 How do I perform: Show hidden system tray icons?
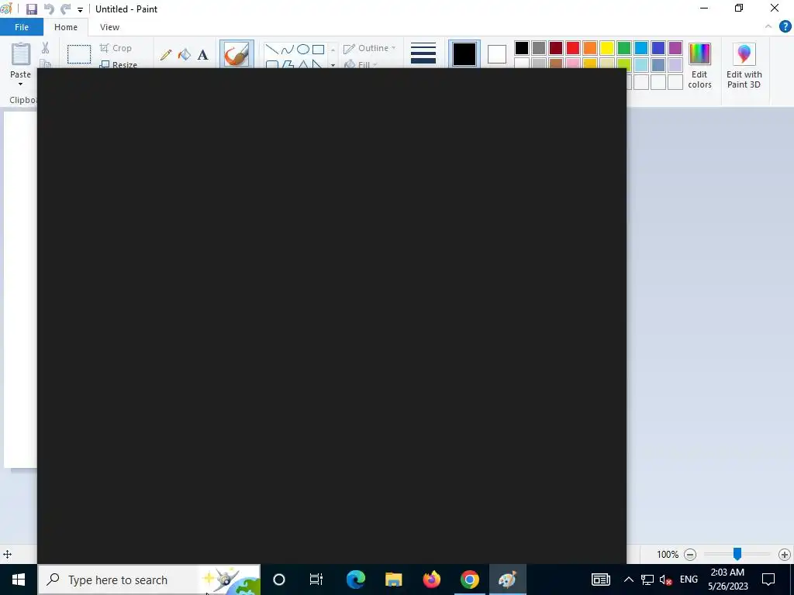point(628,580)
